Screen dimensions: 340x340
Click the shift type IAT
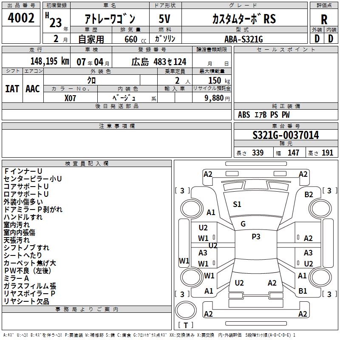(x=12, y=89)
